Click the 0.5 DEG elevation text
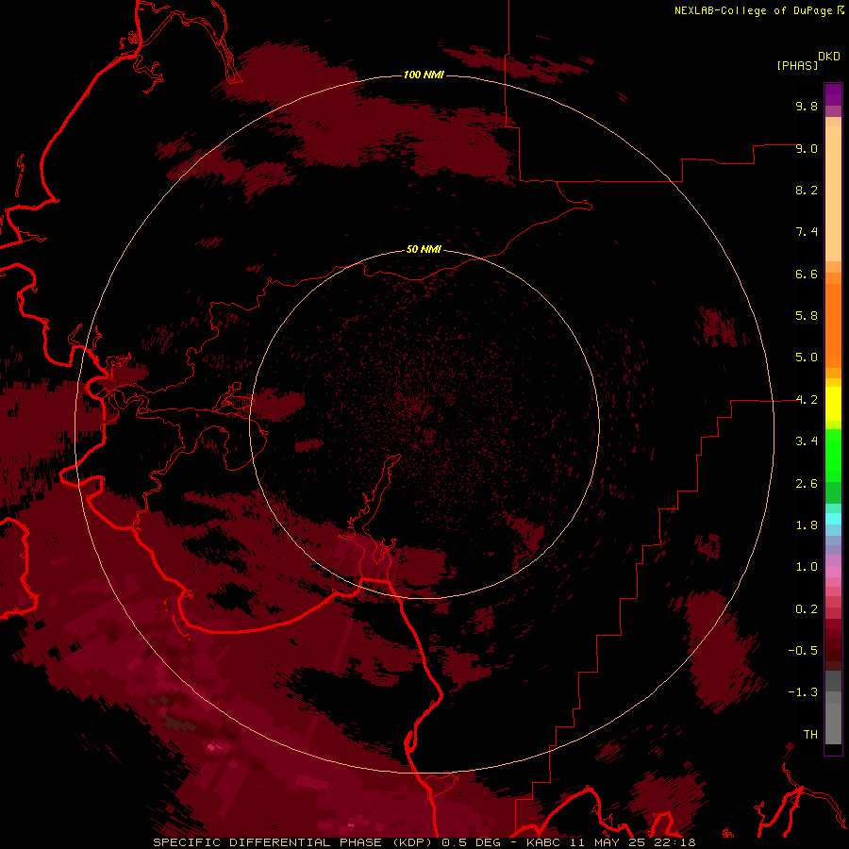This screenshot has height=849, width=849. pyautogui.click(x=471, y=842)
